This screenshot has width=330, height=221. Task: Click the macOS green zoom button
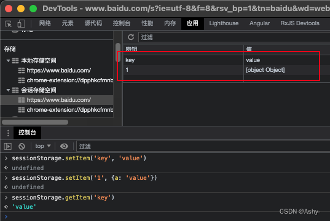pyautogui.click(x=33, y=9)
